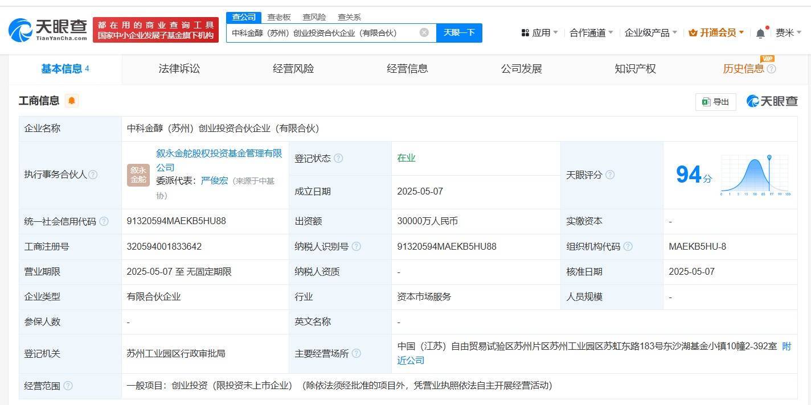Click the registration number 320594001833642
This screenshot has height=405, width=811.
pyautogui.click(x=164, y=246)
